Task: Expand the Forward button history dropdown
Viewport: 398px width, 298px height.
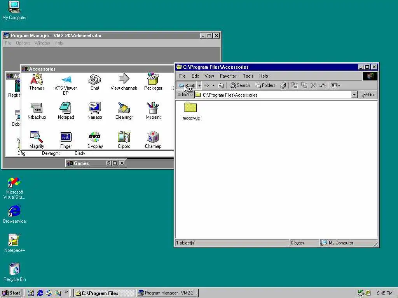Action: (x=213, y=86)
